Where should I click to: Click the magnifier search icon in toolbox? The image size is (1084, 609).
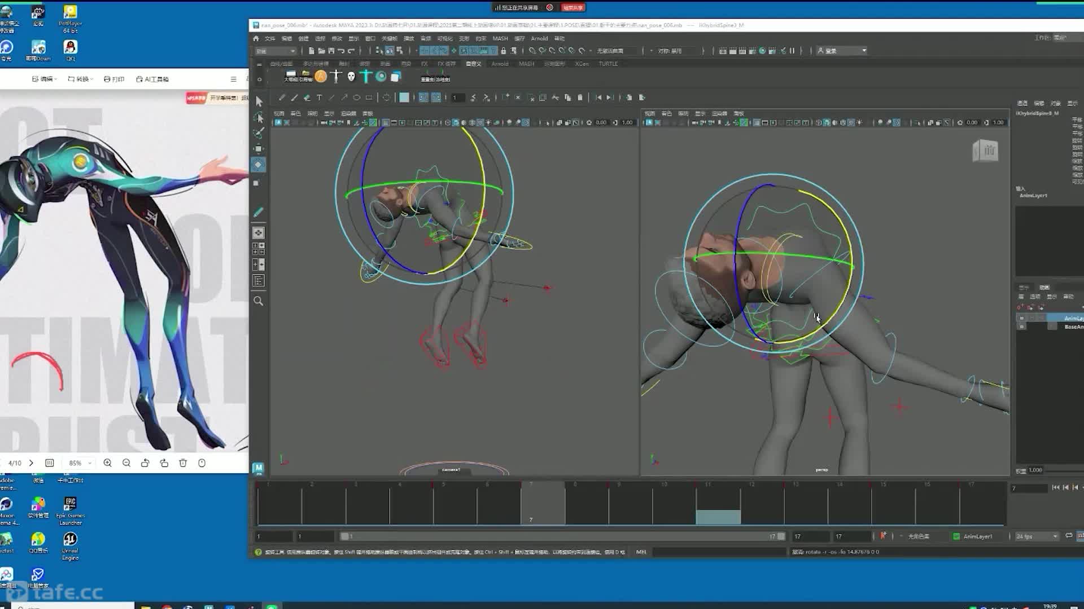[x=259, y=301]
